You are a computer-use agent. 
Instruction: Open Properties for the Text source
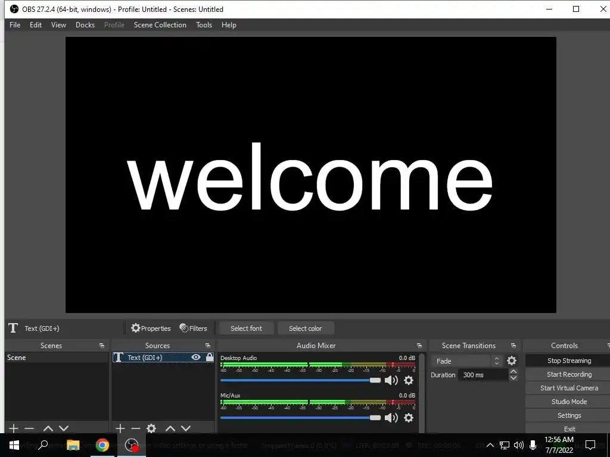click(x=151, y=328)
